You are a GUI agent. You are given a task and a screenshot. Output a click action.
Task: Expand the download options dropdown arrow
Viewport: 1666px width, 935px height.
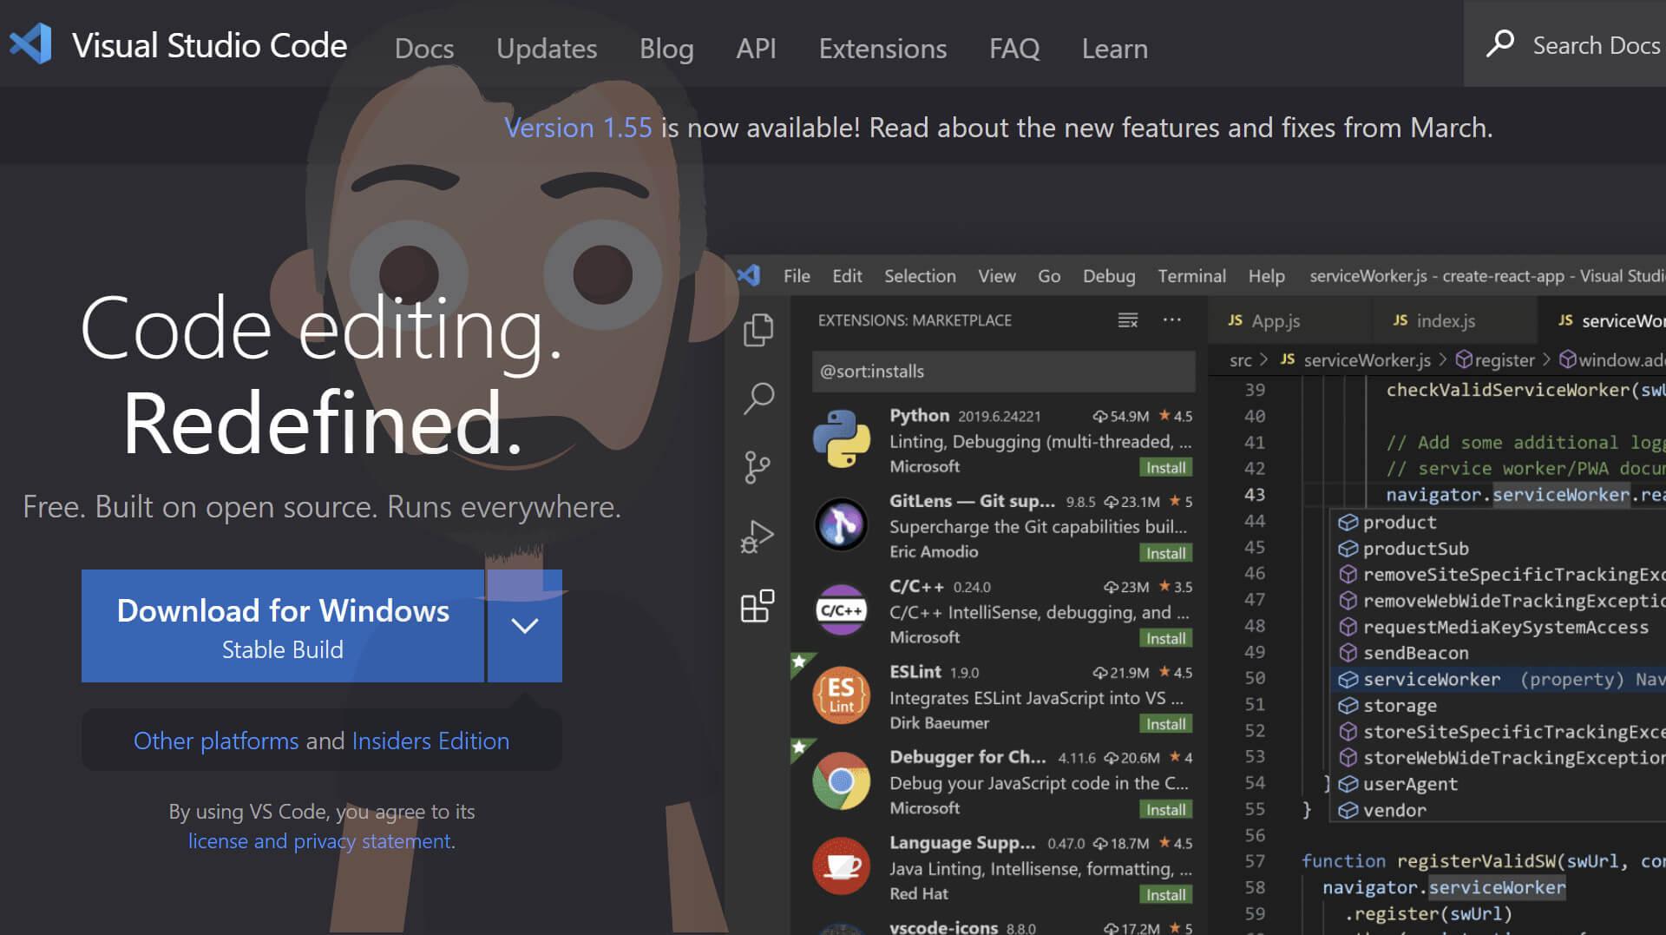coord(525,626)
